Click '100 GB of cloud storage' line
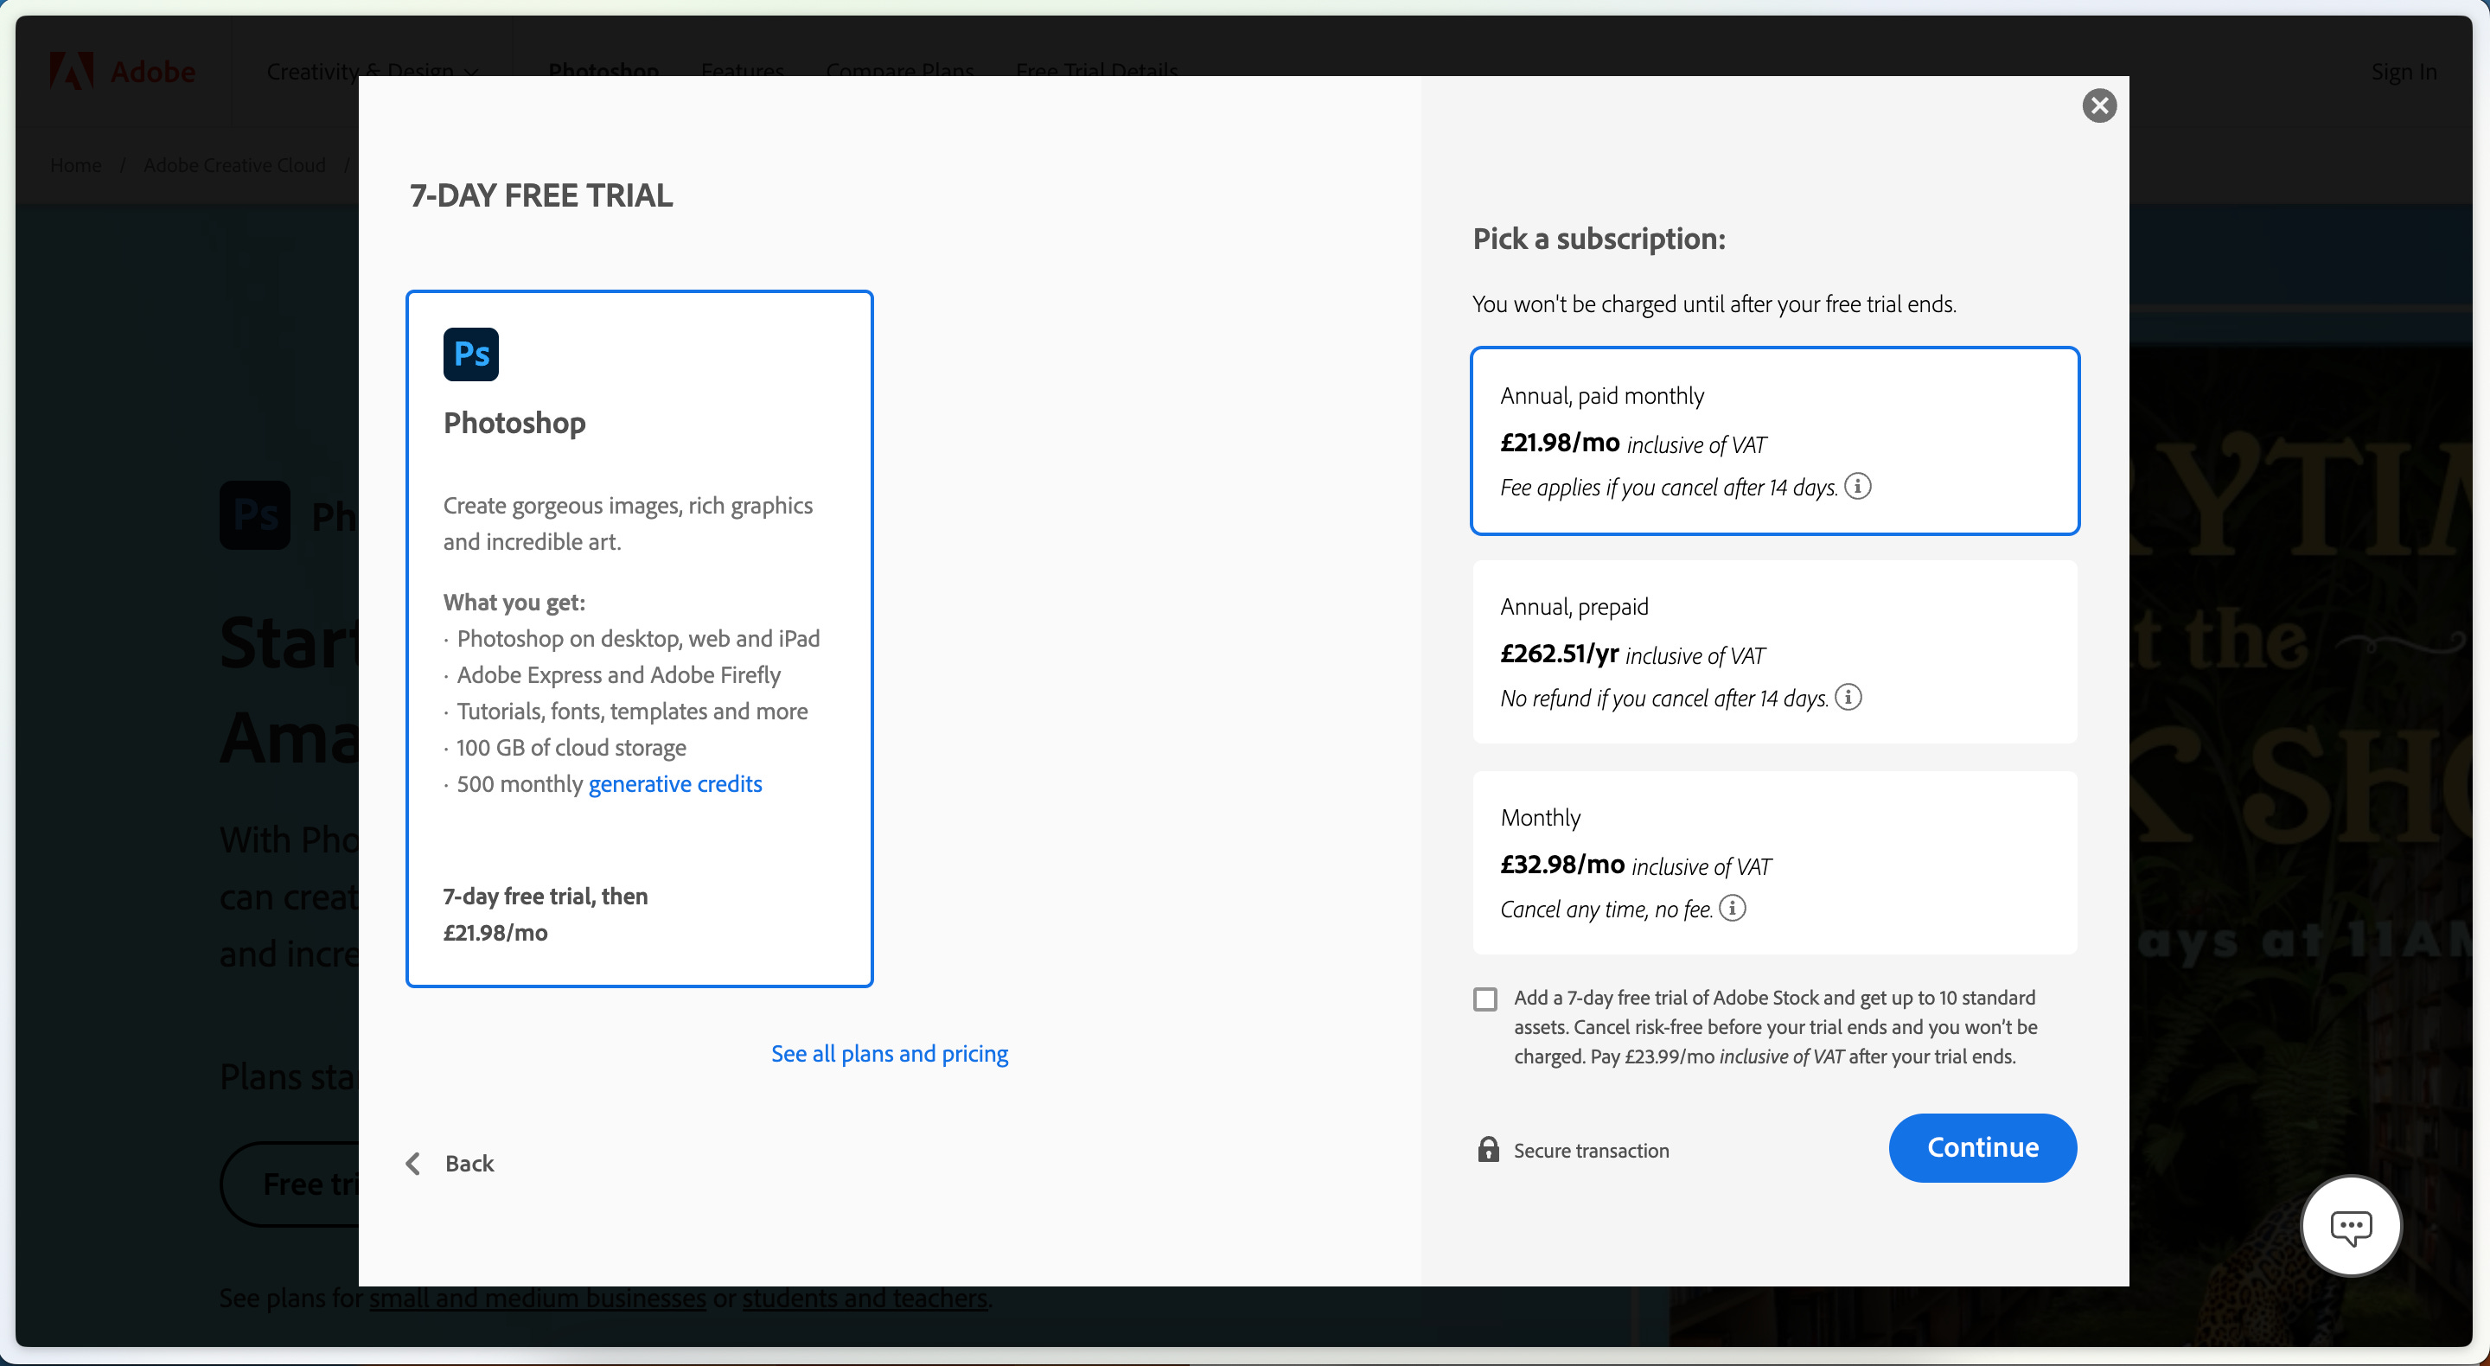This screenshot has width=2490, height=1366. [x=571, y=747]
